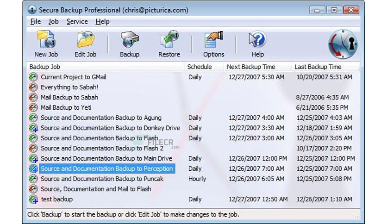
Task: Open the File menu
Action: tap(36, 22)
